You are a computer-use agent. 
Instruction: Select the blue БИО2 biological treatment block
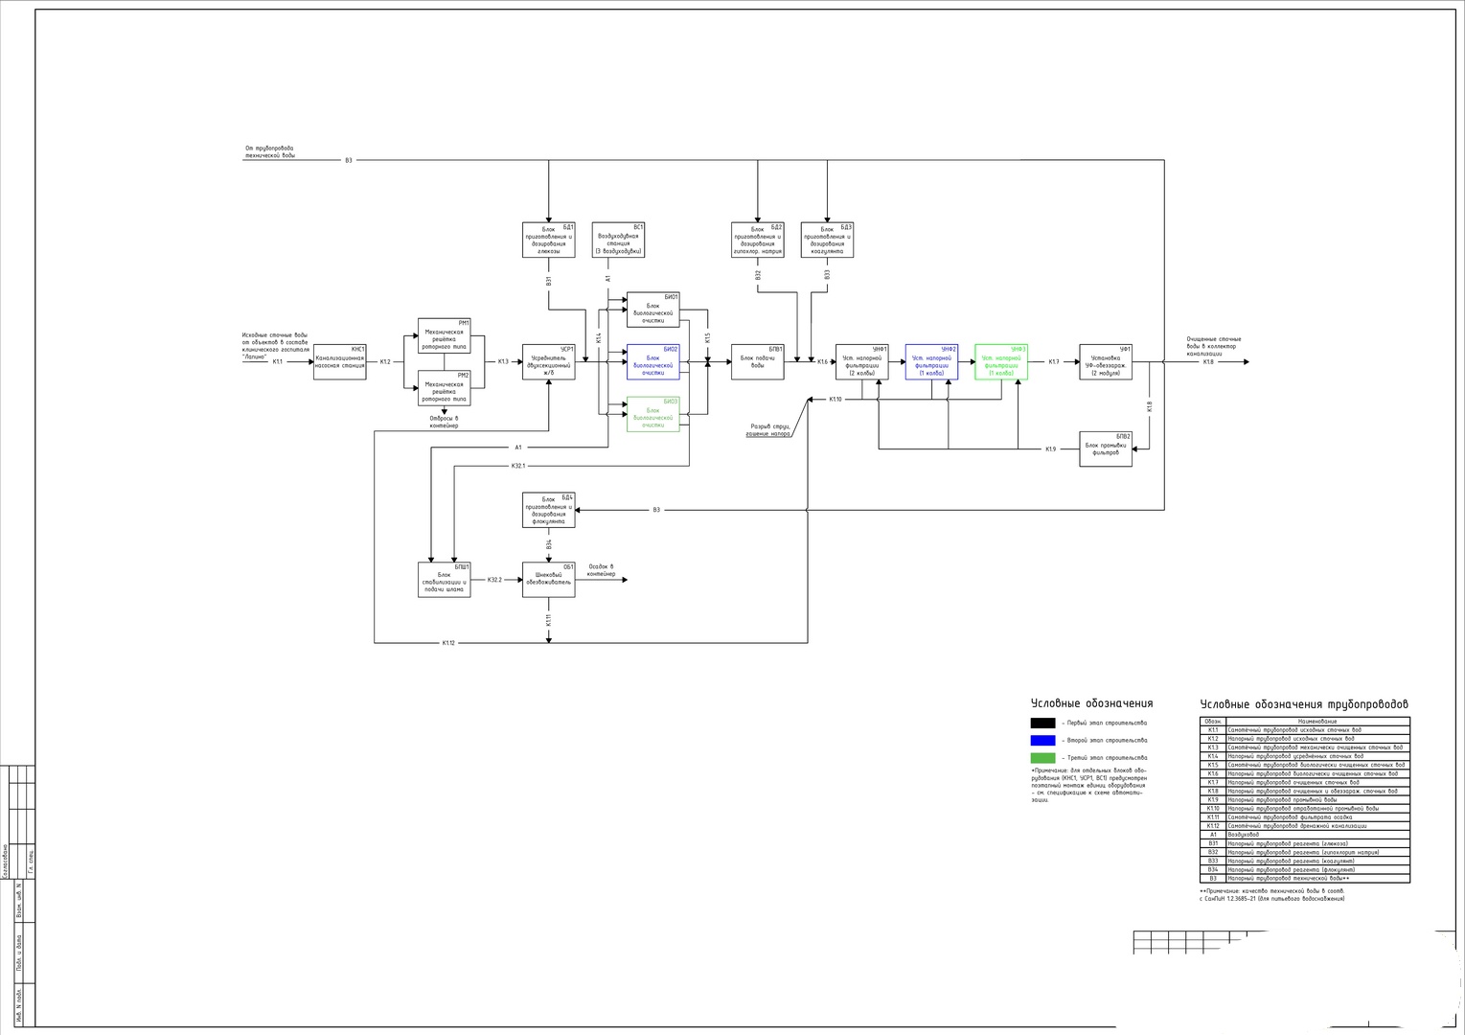(x=652, y=362)
